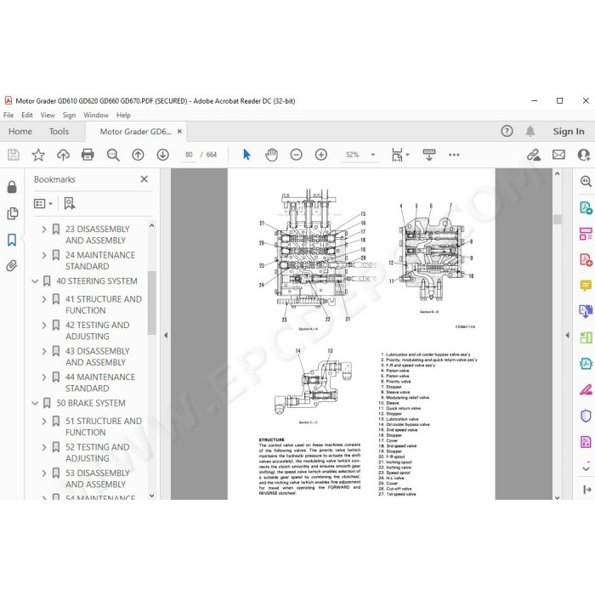This screenshot has width=595, height=595.
Task: Open Export PDF tool in right pane
Action: (x=586, y=208)
